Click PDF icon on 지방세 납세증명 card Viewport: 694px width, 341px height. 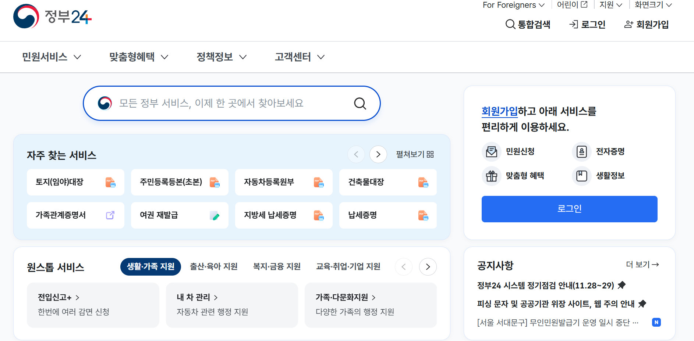pos(319,215)
